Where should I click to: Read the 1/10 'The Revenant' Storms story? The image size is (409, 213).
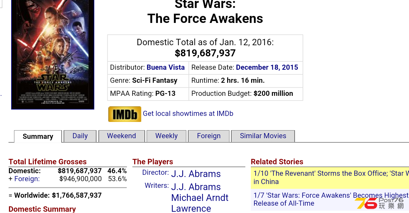331,178
